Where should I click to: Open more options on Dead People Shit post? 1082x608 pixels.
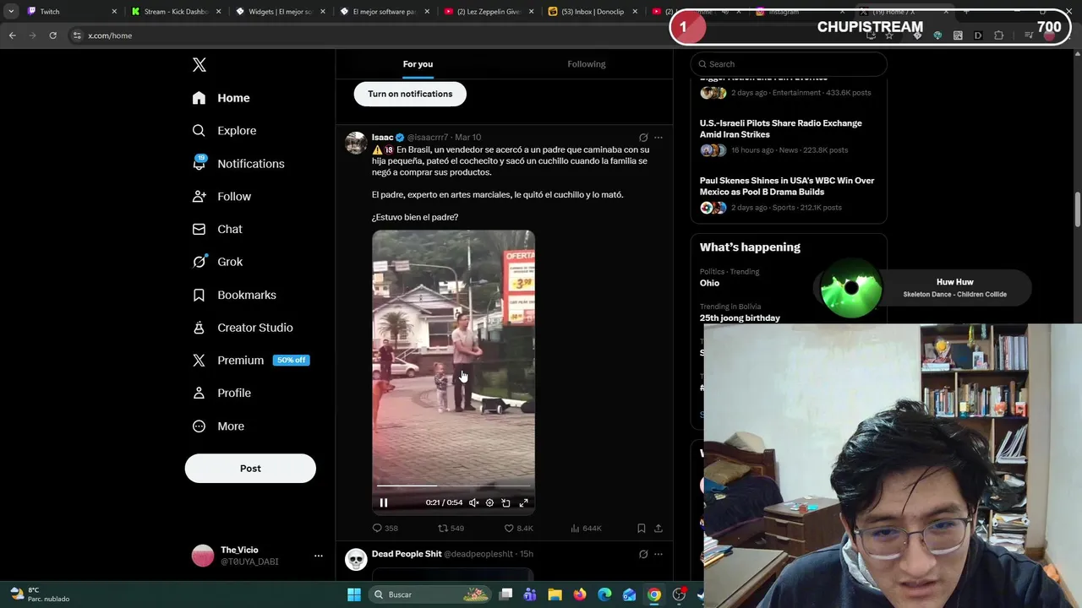(658, 554)
